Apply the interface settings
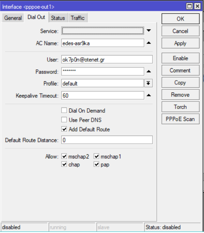204x233 pixels. click(x=180, y=43)
